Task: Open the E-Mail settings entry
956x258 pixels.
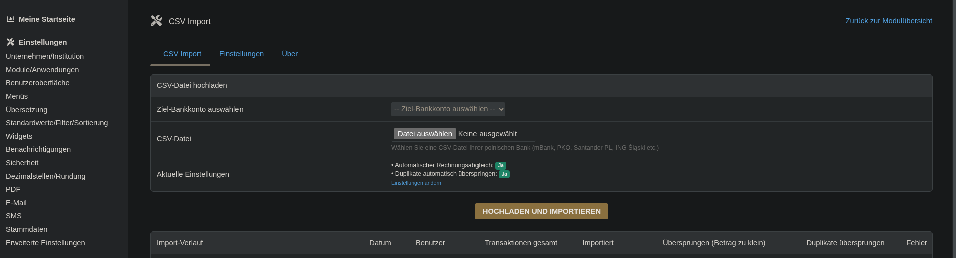Action: 16,203
